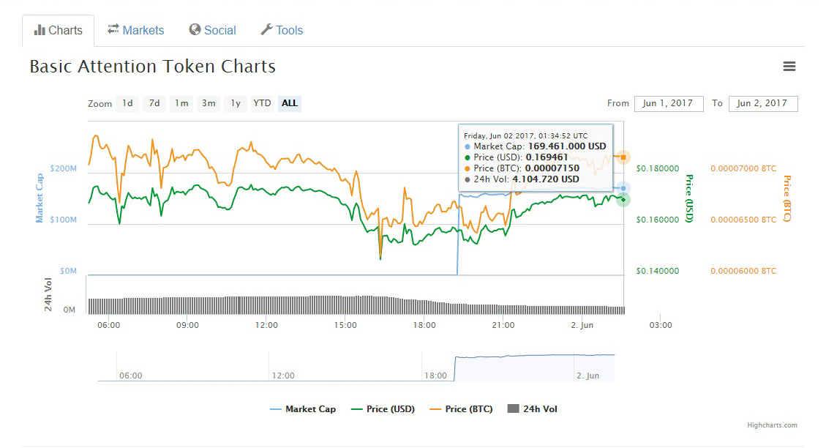
Task: Click the 15:00 time axis label
Action: point(345,324)
